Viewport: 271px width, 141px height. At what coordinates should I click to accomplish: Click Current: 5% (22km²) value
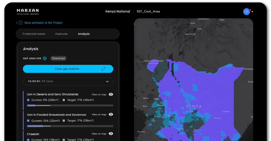[45, 100]
